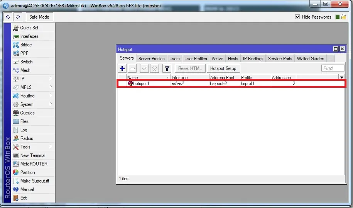Select the Servers tab
Image resolution: width=353 pixels, height=208 pixels.
pos(127,58)
